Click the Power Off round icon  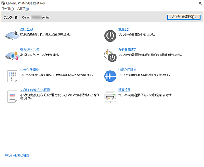tap(110, 36)
